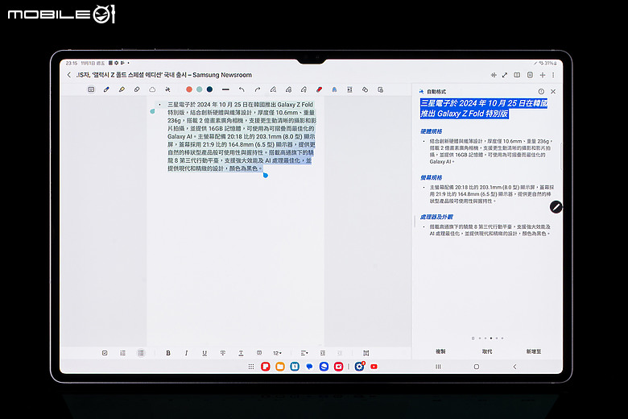This screenshot has width=628, height=419.
Task: Open the font size 12 dropdown
Action: click(277, 353)
